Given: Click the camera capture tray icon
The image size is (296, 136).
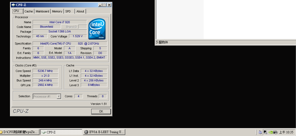Looking at the screenshot, I should coord(275,132).
